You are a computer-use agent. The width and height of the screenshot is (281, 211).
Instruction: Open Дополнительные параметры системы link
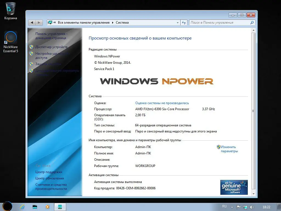coord(57,73)
